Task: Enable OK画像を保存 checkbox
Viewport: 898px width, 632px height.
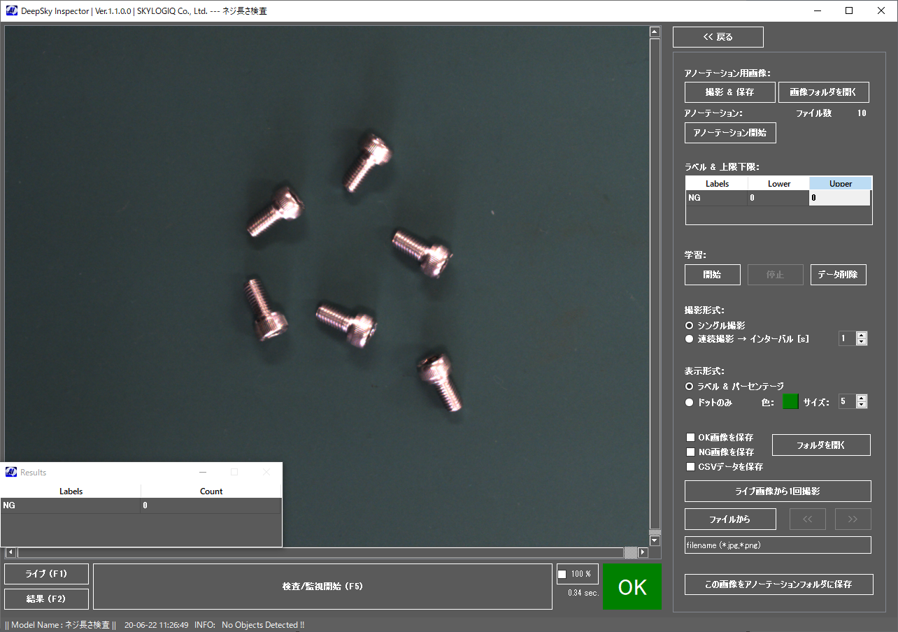Action: [691, 438]
